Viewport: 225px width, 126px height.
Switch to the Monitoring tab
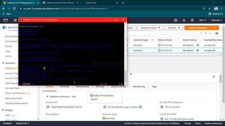(x=139, y=86)
